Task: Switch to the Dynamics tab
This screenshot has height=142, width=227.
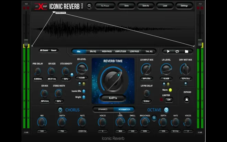Action: click(x=103, y=109)
